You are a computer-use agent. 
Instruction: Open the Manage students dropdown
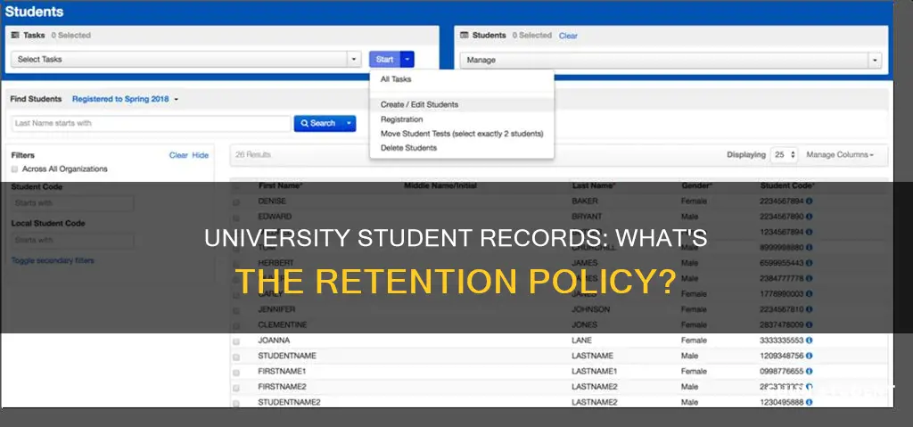tap(670, 60)
